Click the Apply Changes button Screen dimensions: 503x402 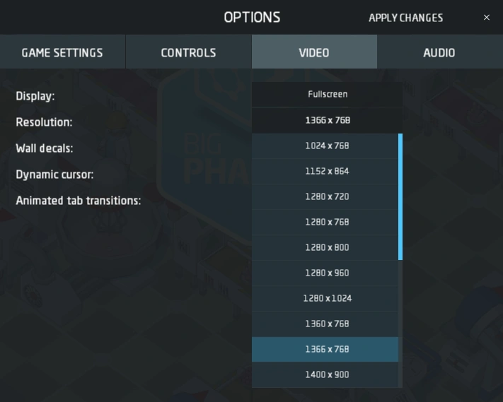[405, 18]
